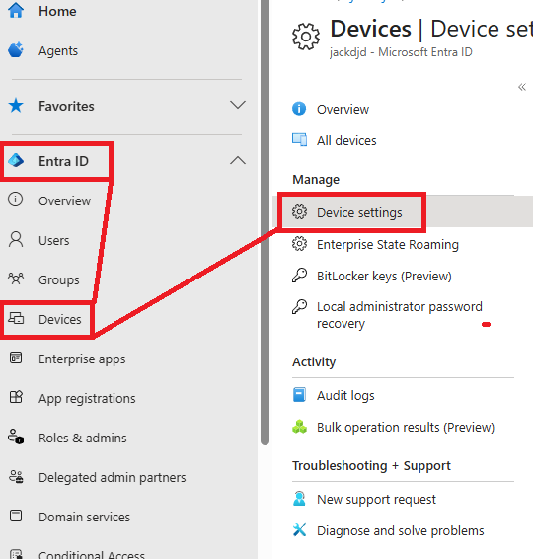
Task: Click the Favorites star icon
Action: click(16, 106)
